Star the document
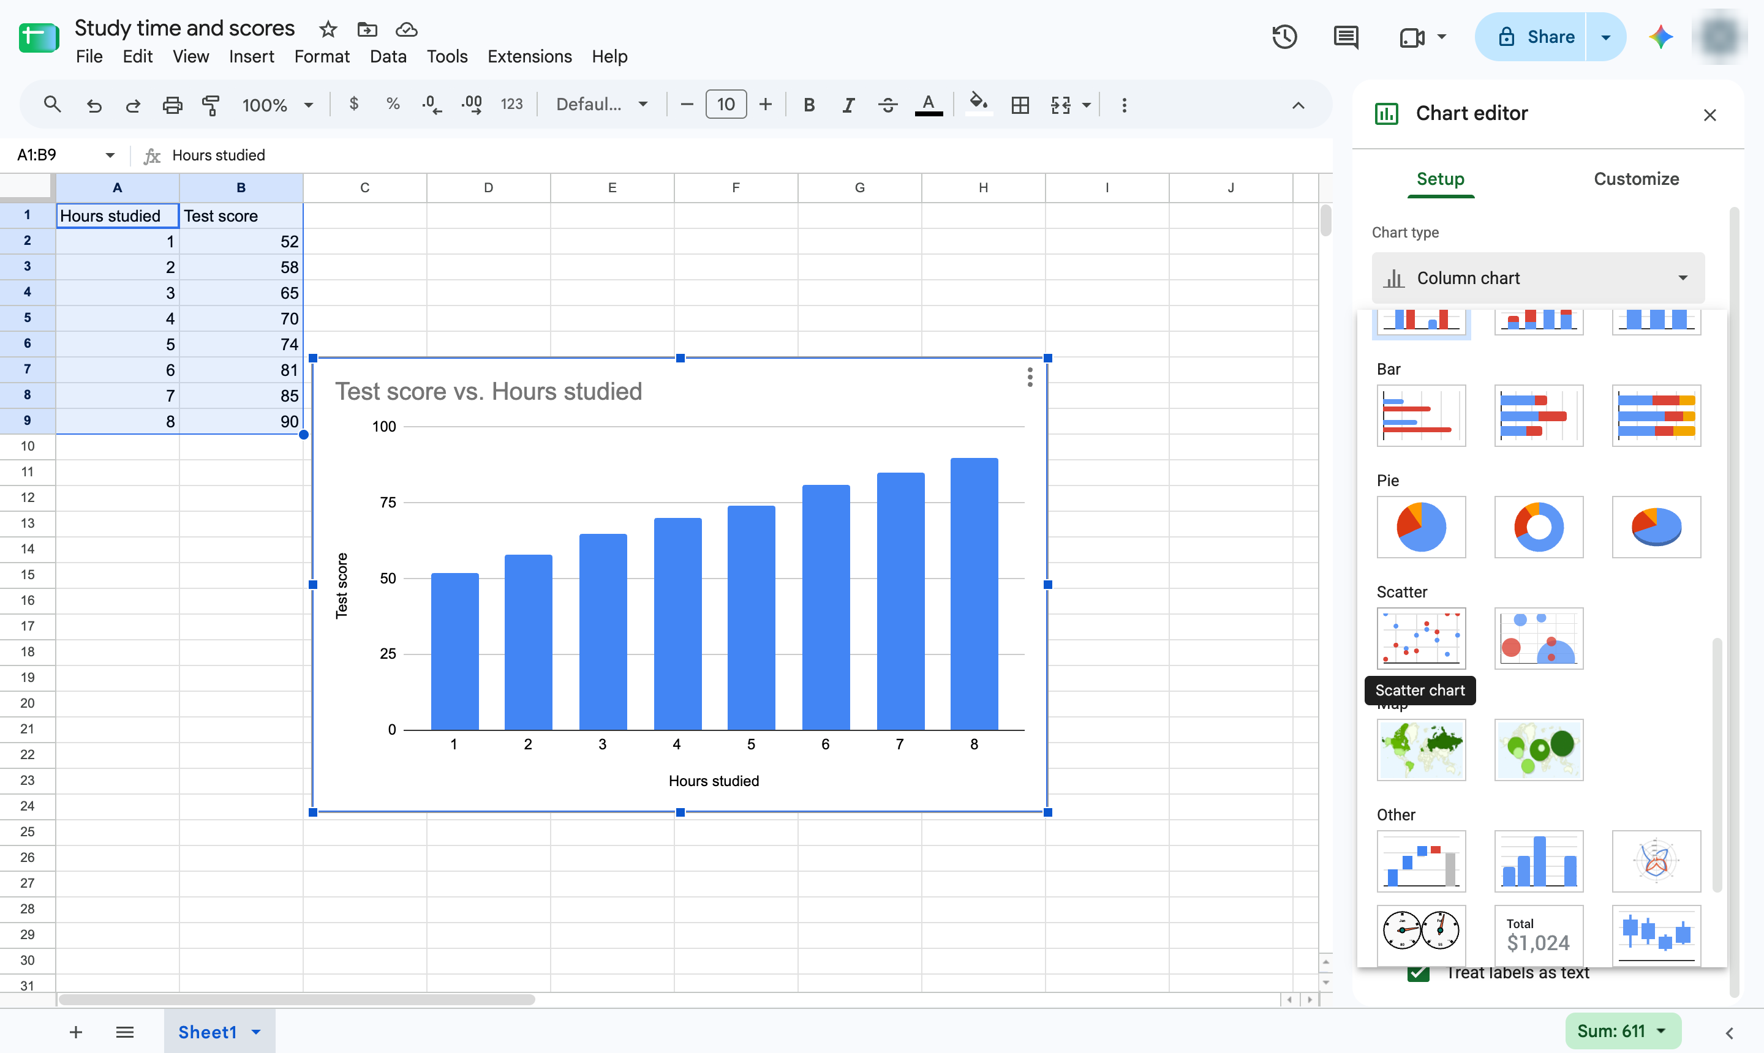The width and height of the screenshot is (1764, 1053). pos(327,29)
